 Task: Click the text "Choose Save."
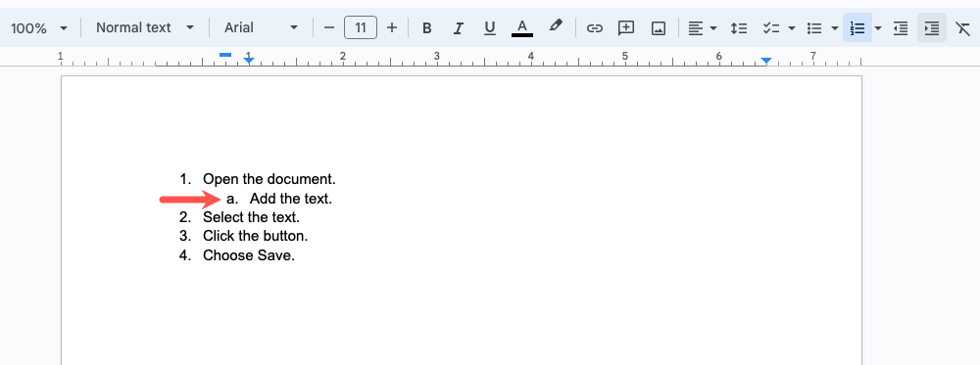click(x=249, y=255)
